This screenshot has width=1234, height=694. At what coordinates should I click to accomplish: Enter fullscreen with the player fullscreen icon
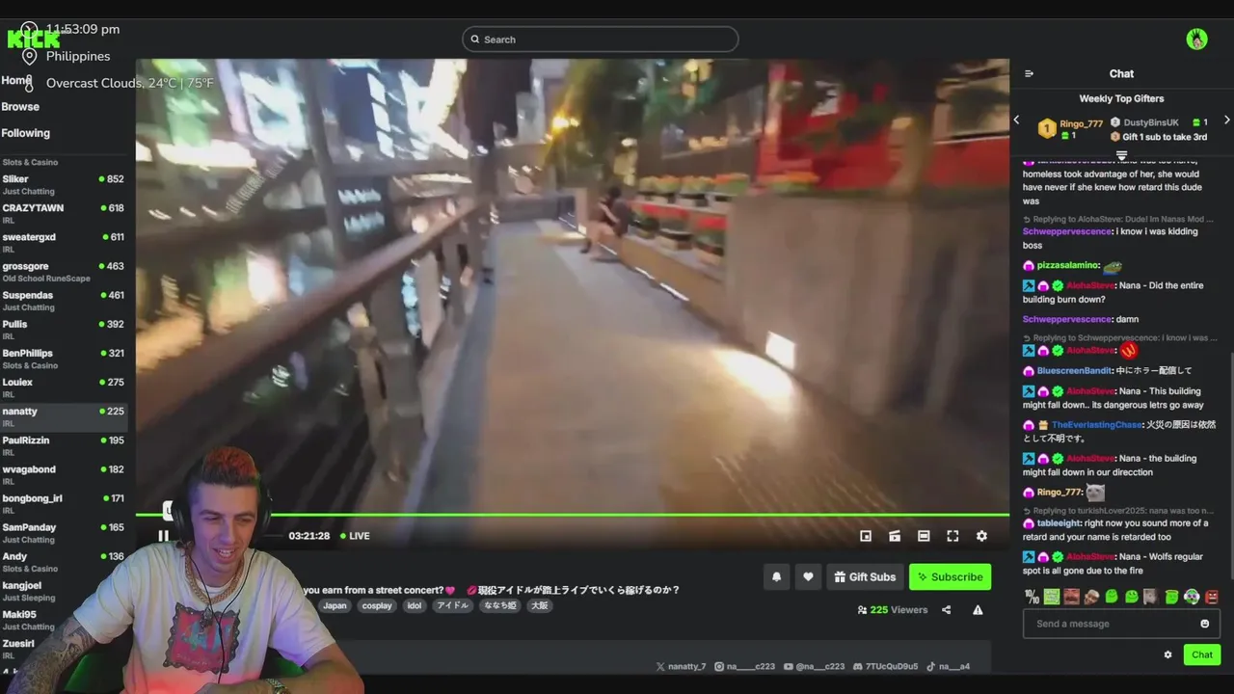(x=952, y=536)
